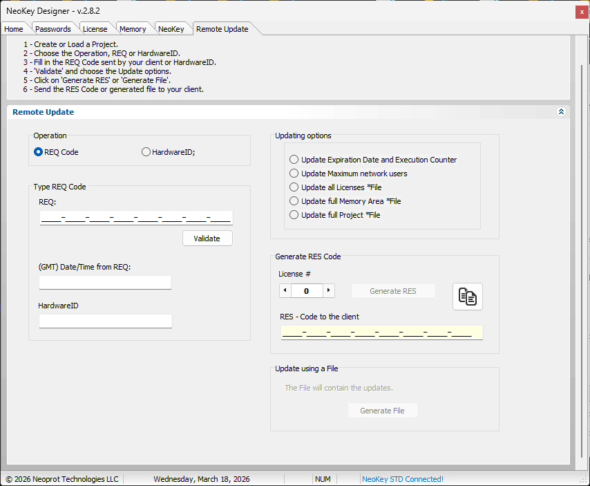Close the NeoKey Designer window
Viewport: 590px width, 486px height.
coord(579,11)
